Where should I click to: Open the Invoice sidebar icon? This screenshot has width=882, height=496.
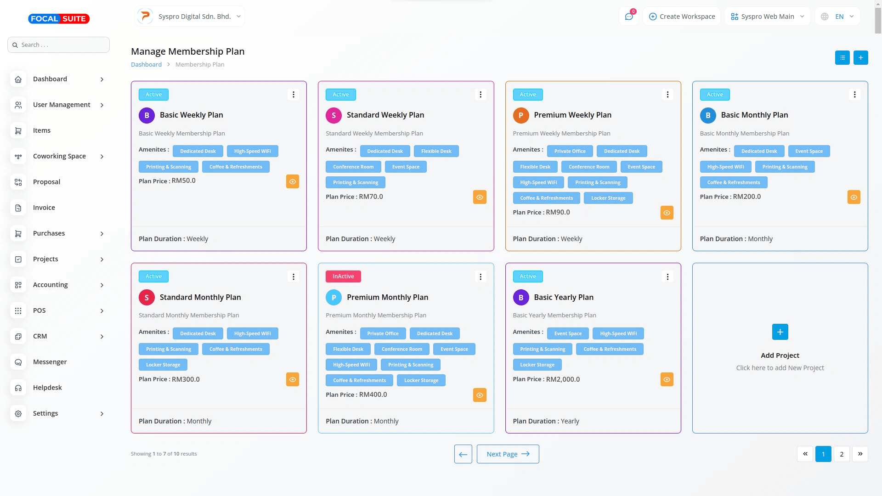[x=18, y=208]
